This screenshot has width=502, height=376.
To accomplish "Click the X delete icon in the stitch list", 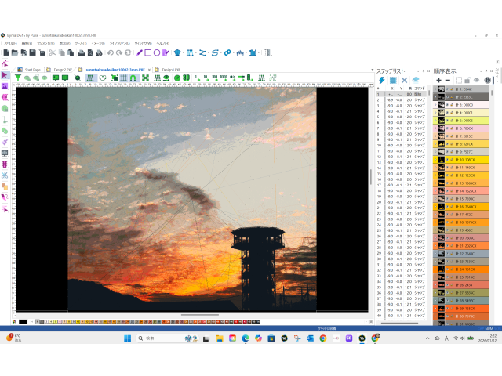I will tap(404, 80).
